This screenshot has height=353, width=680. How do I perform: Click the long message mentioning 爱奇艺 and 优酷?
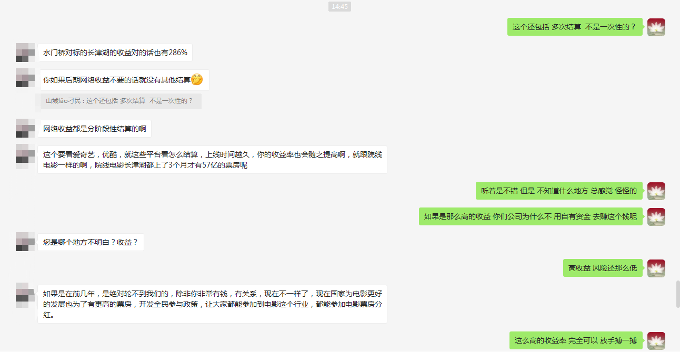(212, 160)
